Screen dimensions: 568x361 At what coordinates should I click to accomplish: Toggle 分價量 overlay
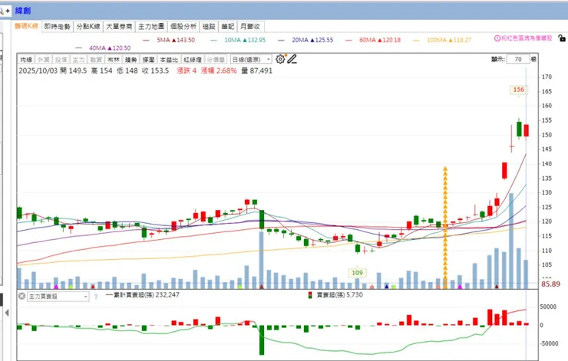[x=216, y=59]
